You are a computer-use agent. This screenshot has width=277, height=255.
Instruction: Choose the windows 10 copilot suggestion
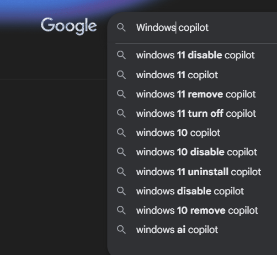click(192, 133)
